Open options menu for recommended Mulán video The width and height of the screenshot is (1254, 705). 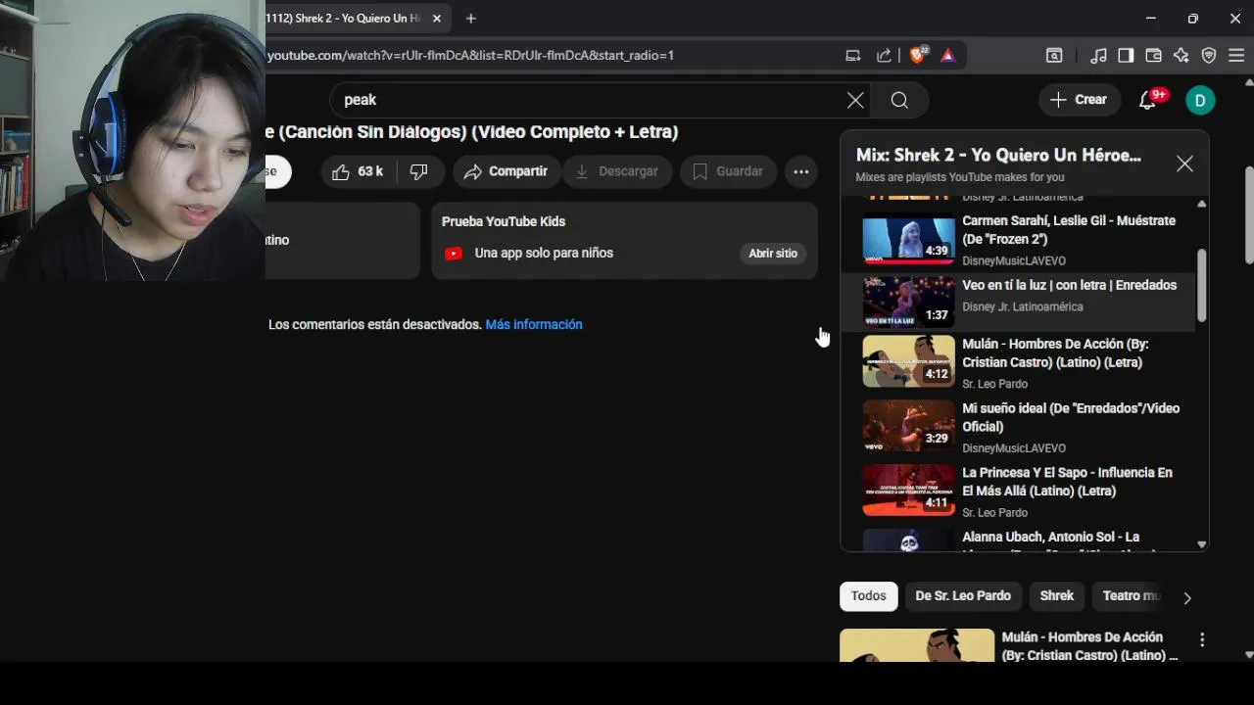point(1202,639)
